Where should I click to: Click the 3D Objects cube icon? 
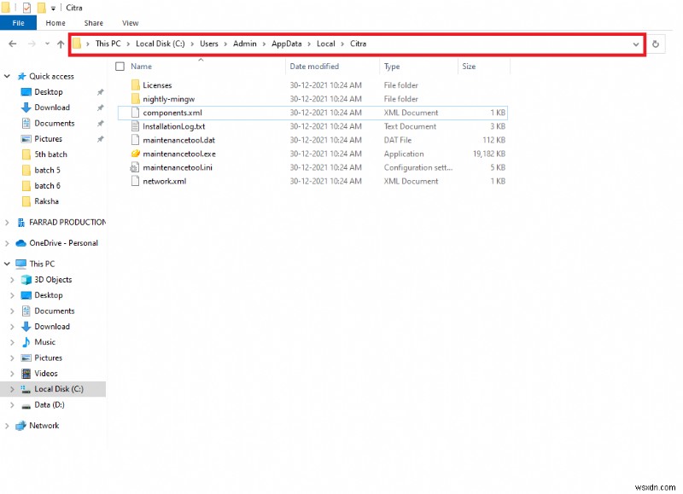pyautogui.click(x=26, y=280)
